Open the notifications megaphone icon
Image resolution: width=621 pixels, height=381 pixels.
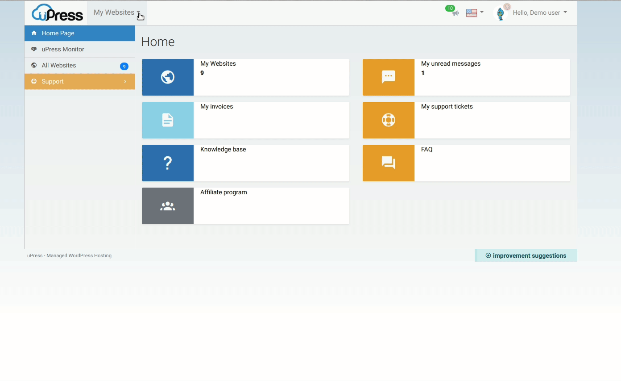click(x=455, y=14)
